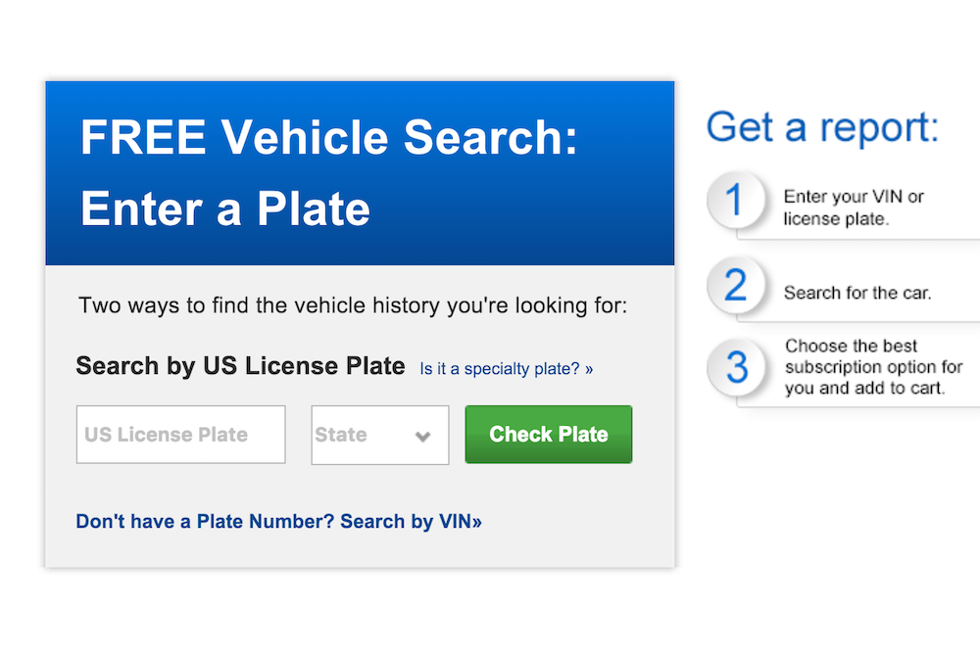Click the 'Get a report:' heading
This screenshot has height=652, width=980.
(822, 127)
